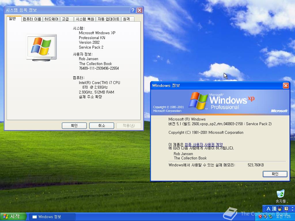
Task: Click the red security shield tray icon
Action: click(260, 217)
